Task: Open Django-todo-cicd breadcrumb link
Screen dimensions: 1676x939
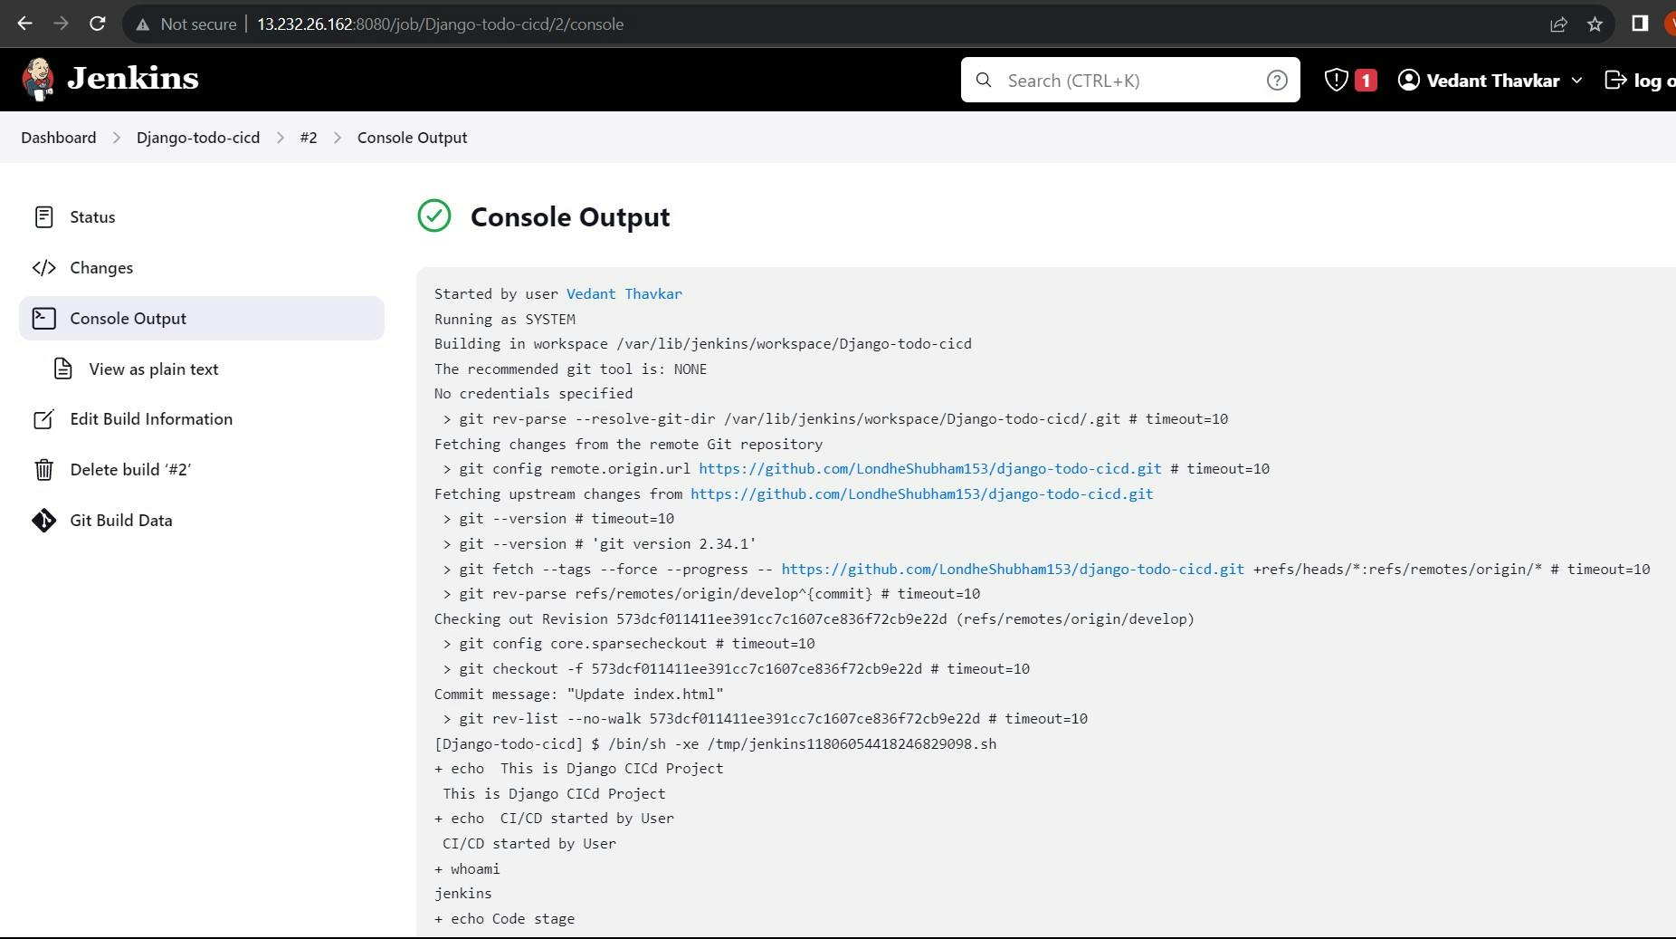Action: point(198,138)
